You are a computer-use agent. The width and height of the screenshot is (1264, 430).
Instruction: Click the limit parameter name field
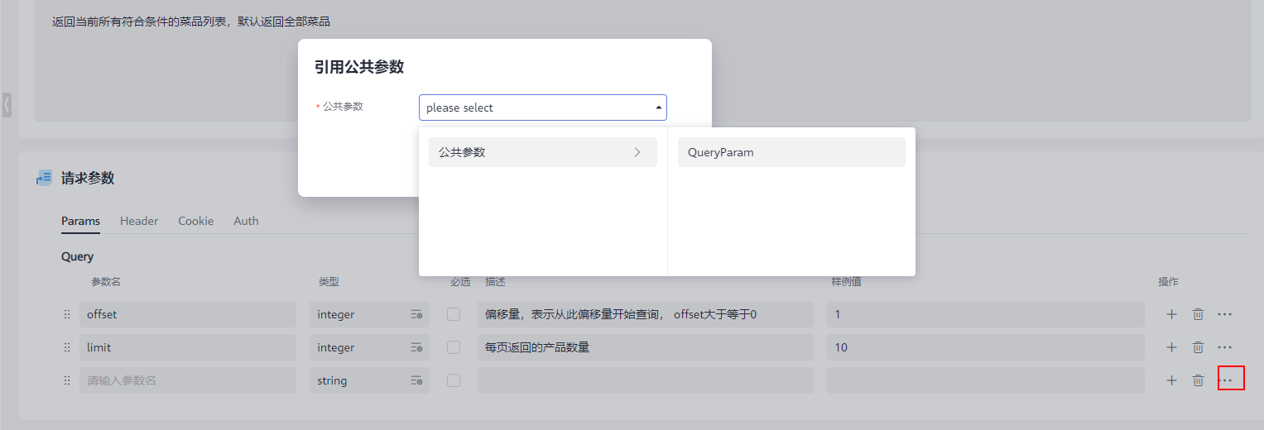click(x=188, y=347)
